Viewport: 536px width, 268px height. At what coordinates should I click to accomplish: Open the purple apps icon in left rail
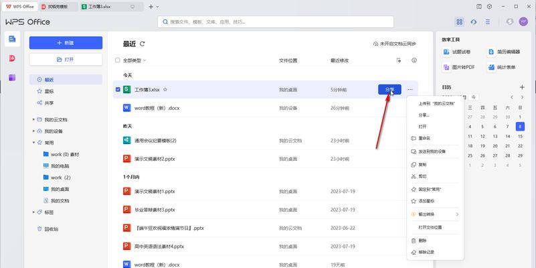point(12,77)
